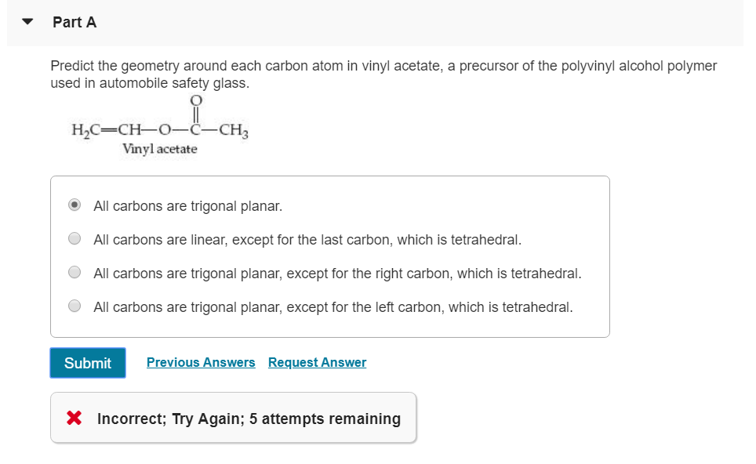Viewport: 756px width, 464px height.
Task: Pick radio button for left carbon tetrahedral
Action: tap(75, 306)
